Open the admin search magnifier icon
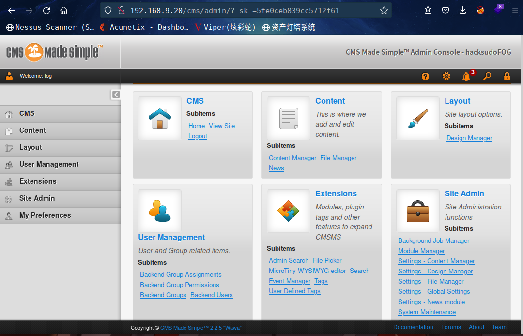The height and width of the screenshot is (336, 523). pos(487,76)
